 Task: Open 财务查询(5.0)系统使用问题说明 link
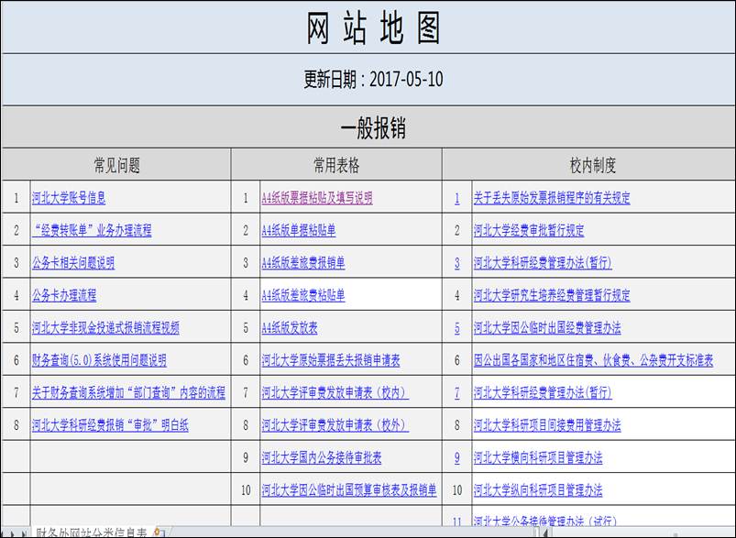click(x=99, y=361)
